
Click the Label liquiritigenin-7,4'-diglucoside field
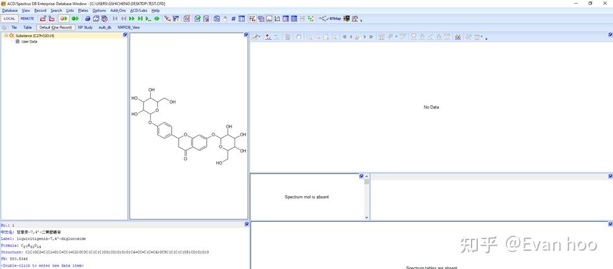(x=43, y=238)
